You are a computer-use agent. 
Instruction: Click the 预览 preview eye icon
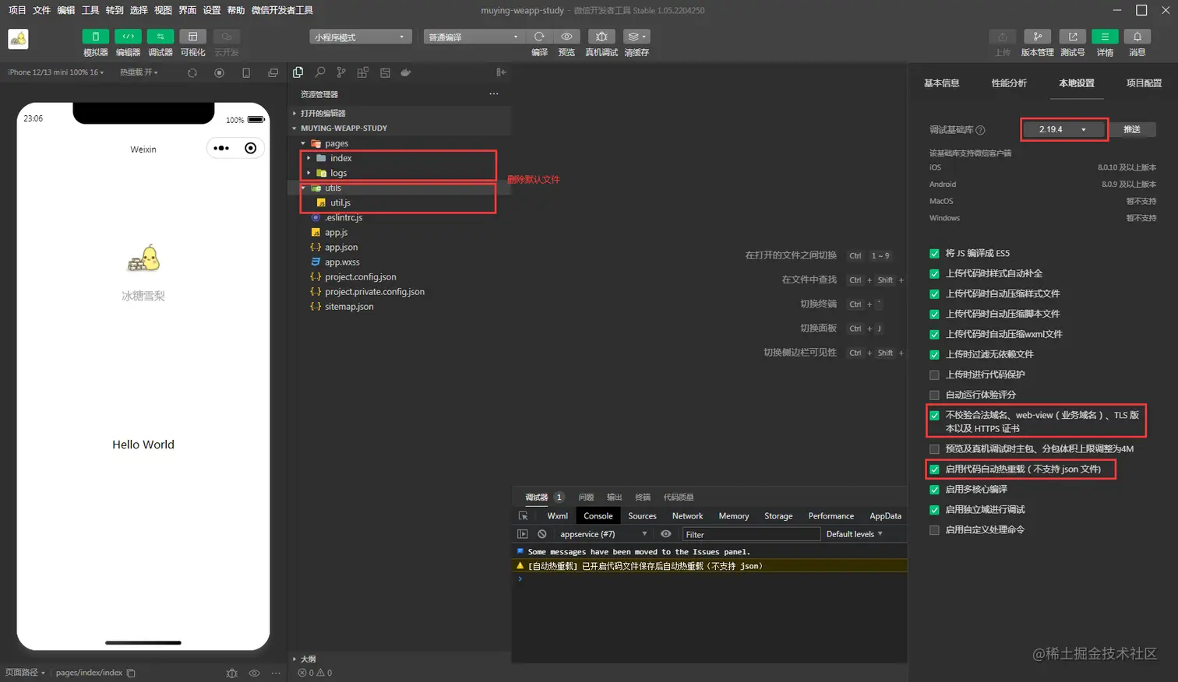[566, 37]
